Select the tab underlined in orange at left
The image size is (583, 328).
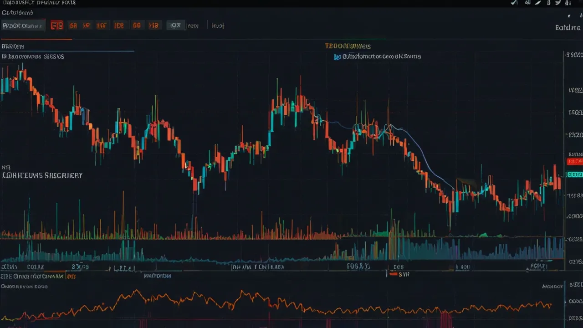pyautogui.click(x=13, y=46)
